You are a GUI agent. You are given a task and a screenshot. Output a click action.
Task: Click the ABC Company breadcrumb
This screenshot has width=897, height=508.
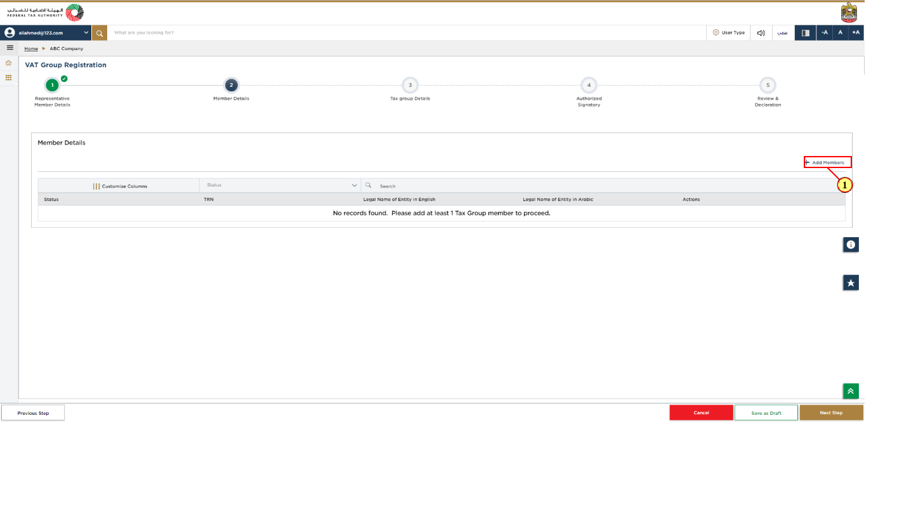(x=67, y=49)
